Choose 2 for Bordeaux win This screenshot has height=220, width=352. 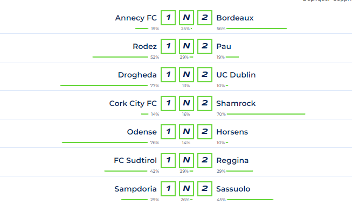tap(205, 18)
